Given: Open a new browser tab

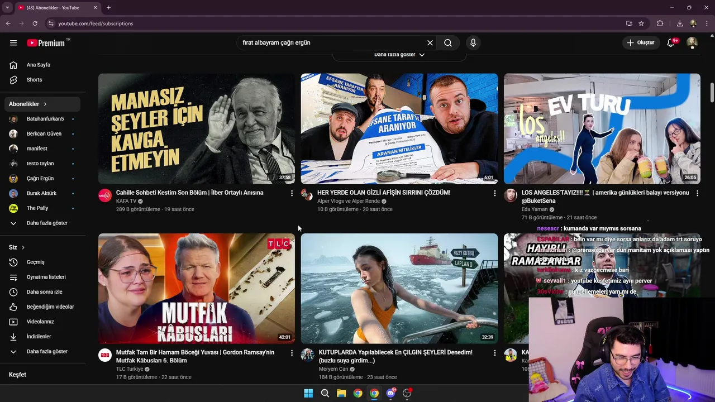Looking at the screenshot, I should 108,8.
